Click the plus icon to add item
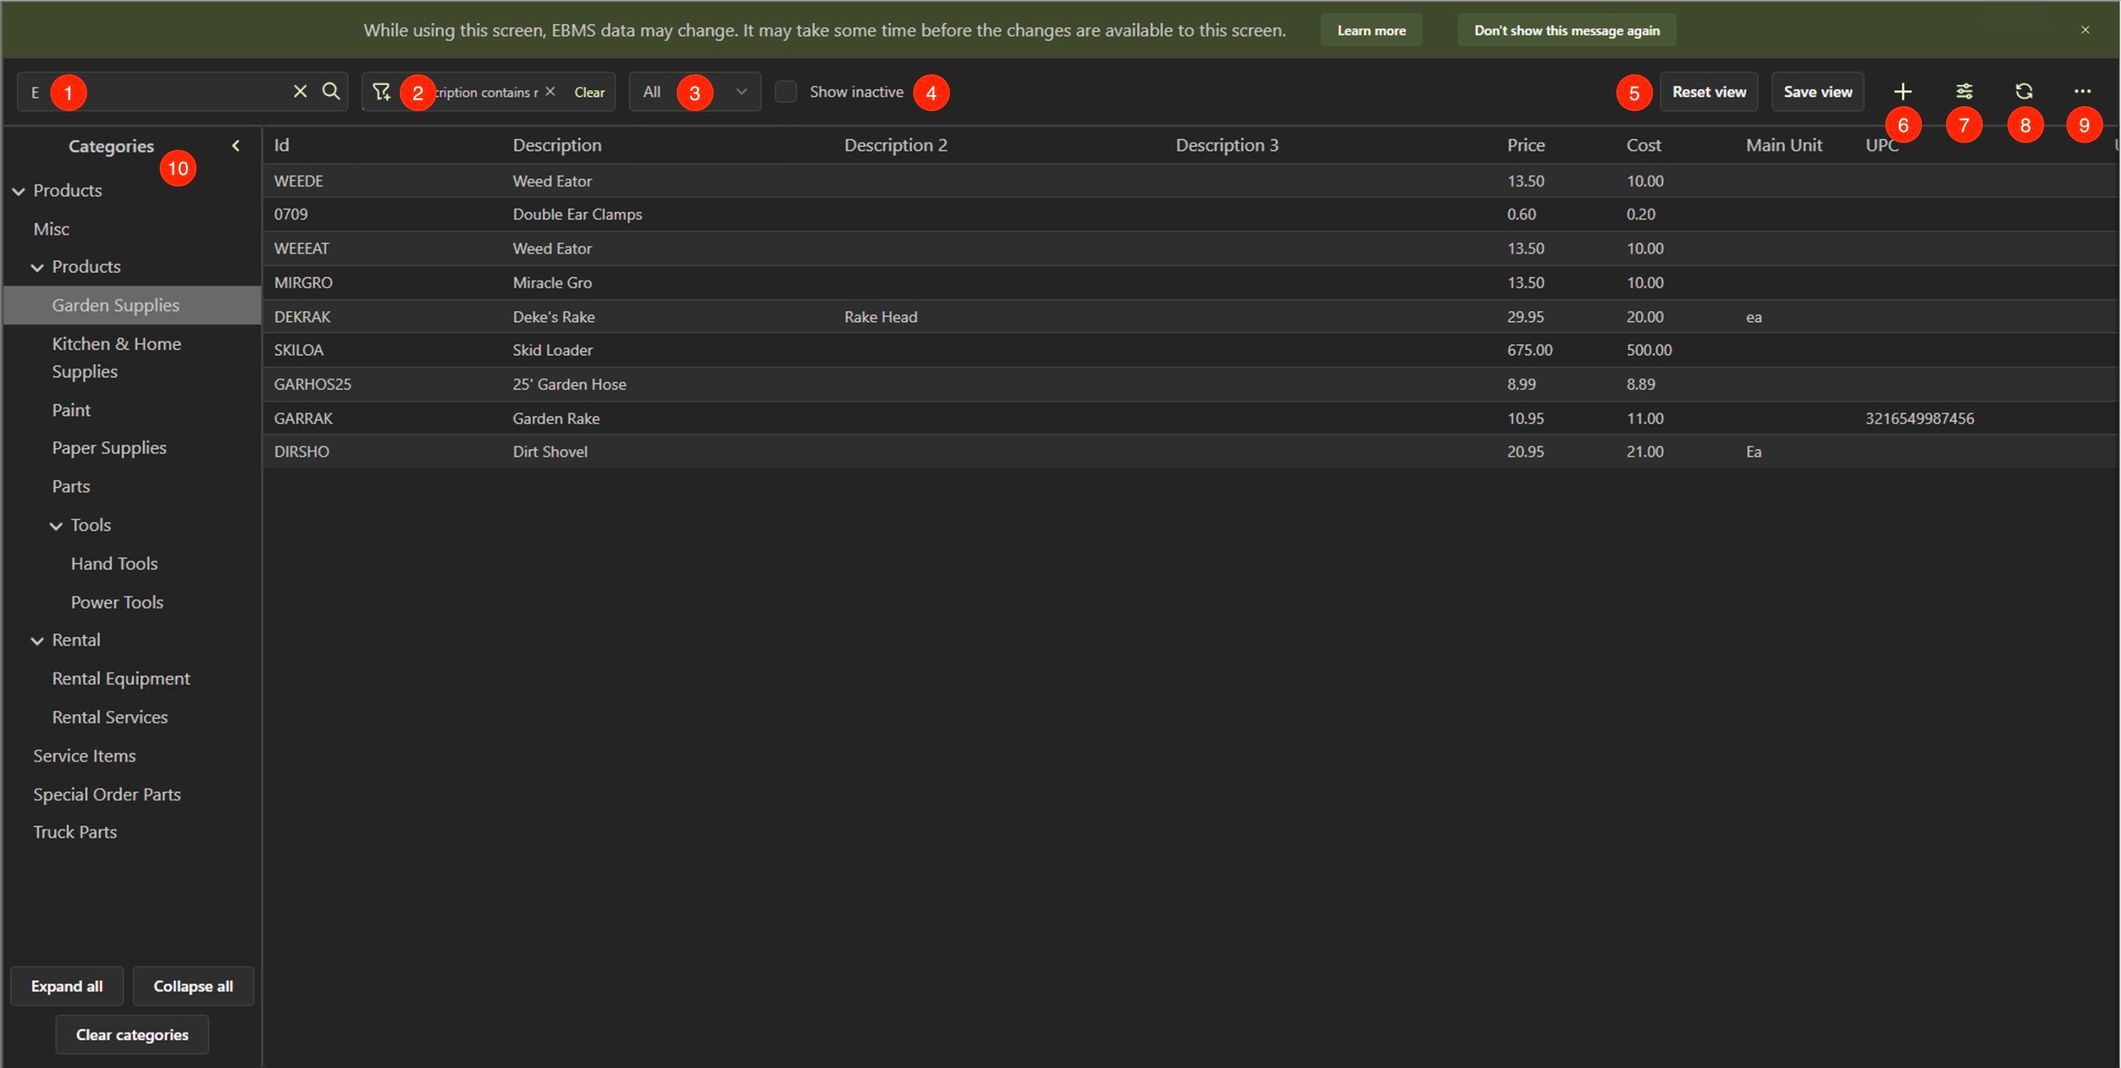The width and height of the screenshot is (2121, 1068). (1902, 91)
